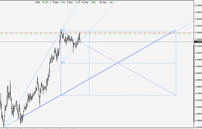Click the 1.25424 price axis label
The height and width of the screenshot is (129, 202).
[x=198, y=26]
